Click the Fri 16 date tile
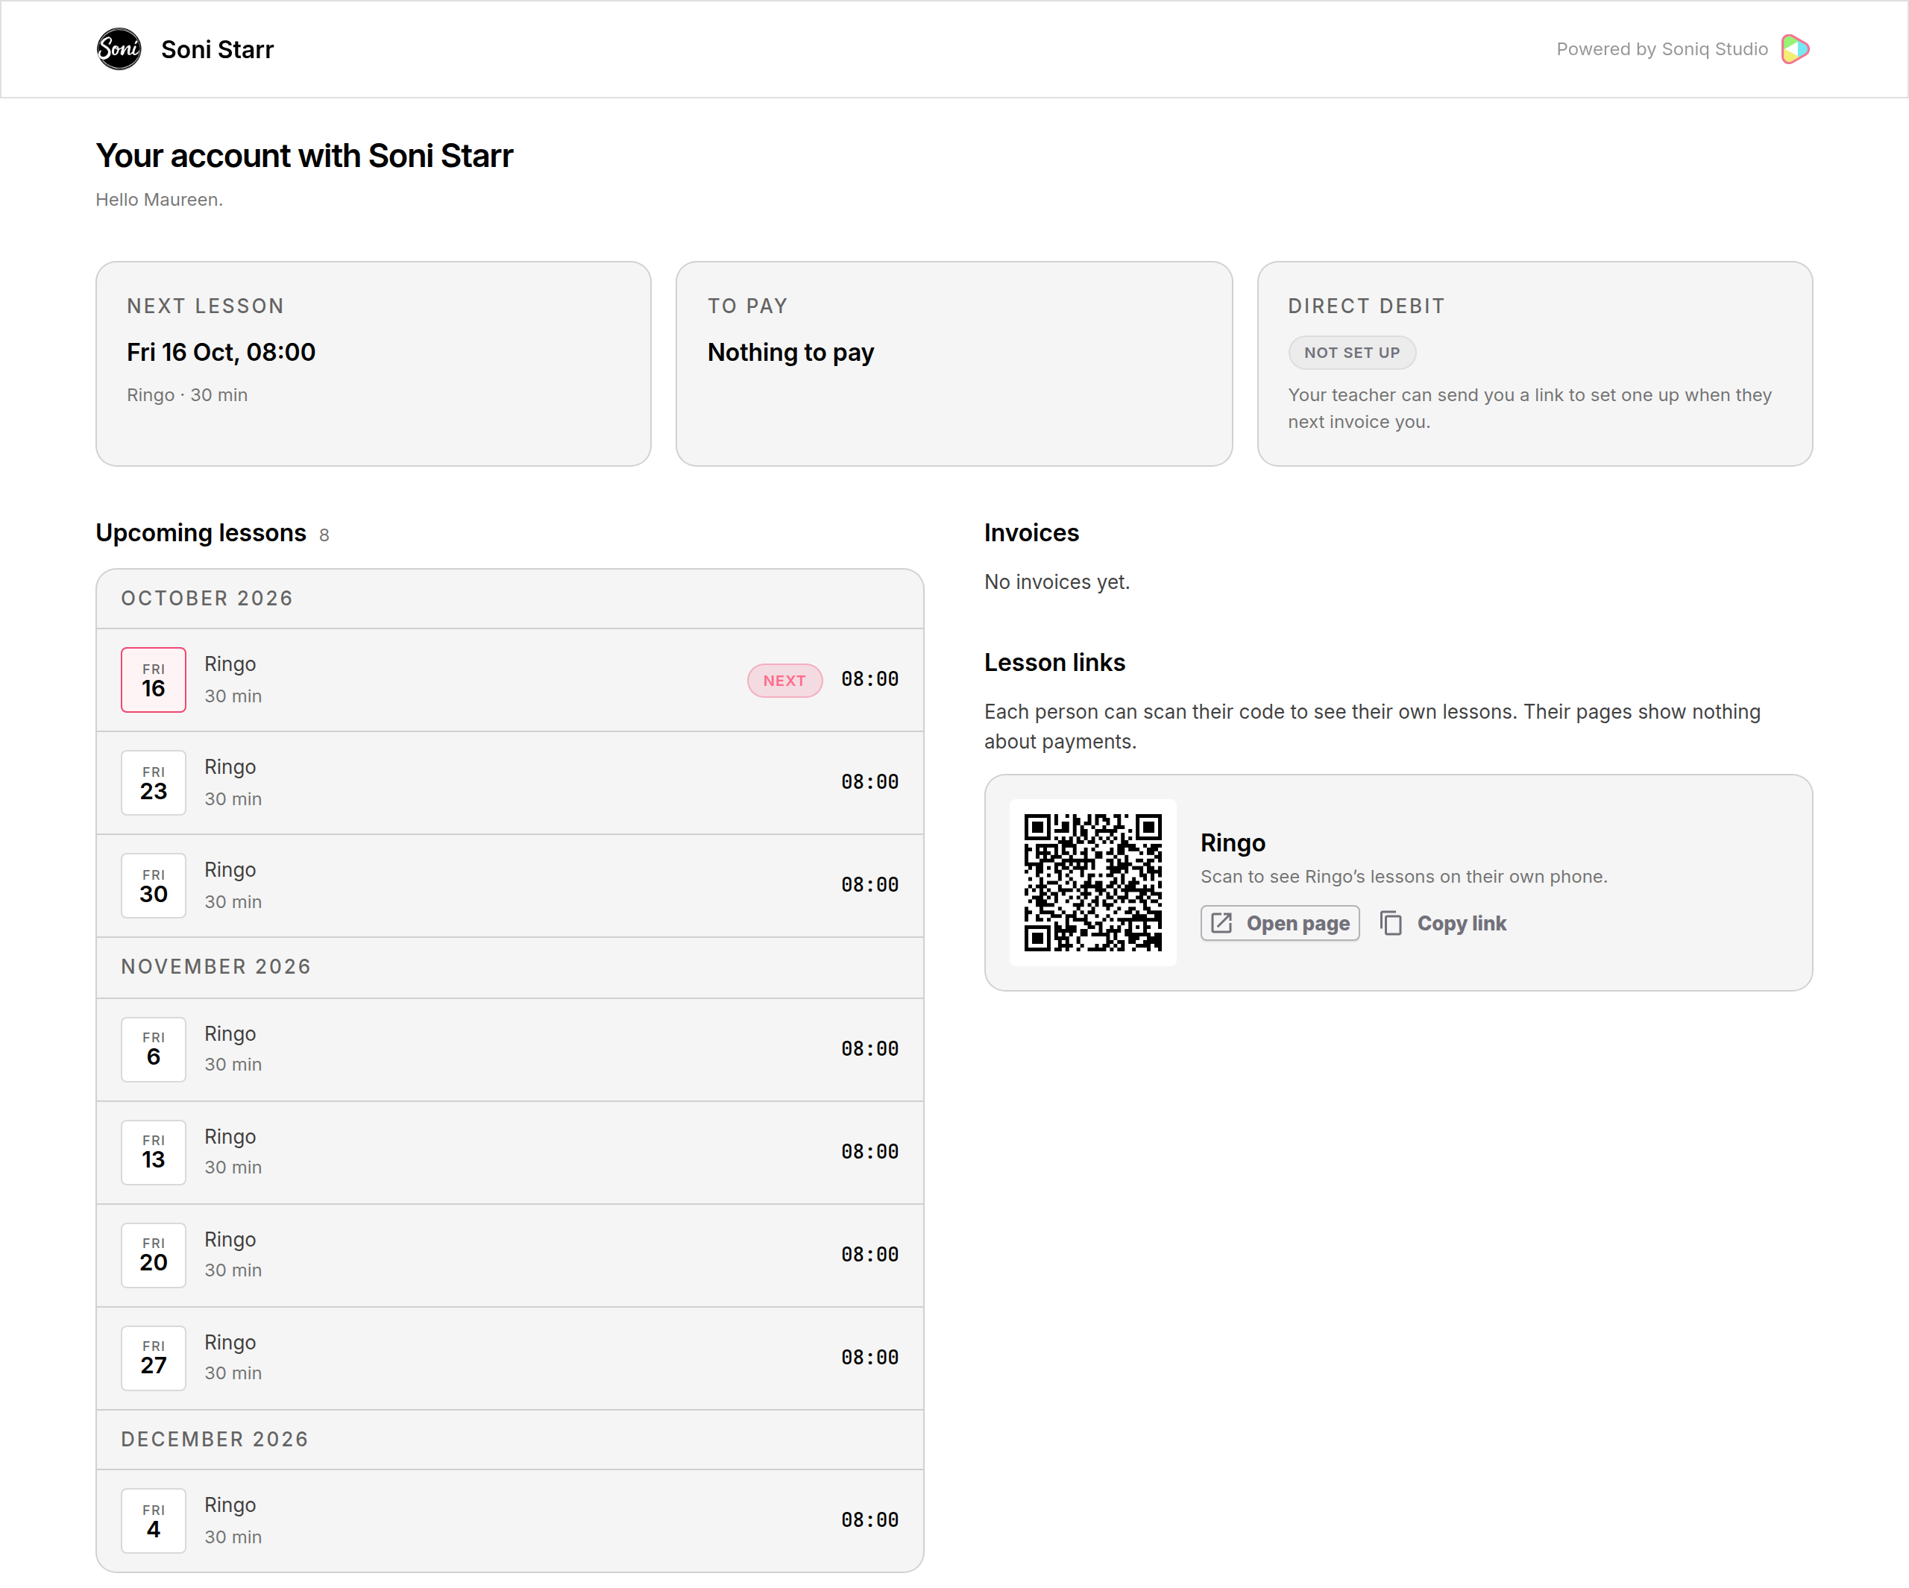 pos(154,680)
